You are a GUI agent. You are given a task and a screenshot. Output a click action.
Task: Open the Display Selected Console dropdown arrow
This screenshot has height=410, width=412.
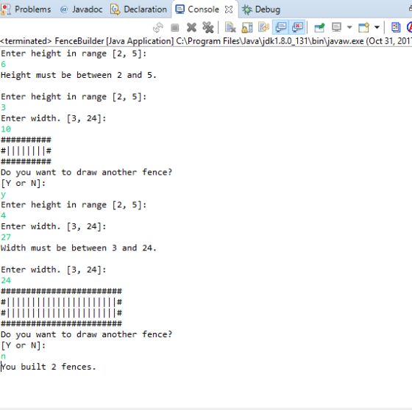pos(349,27)
